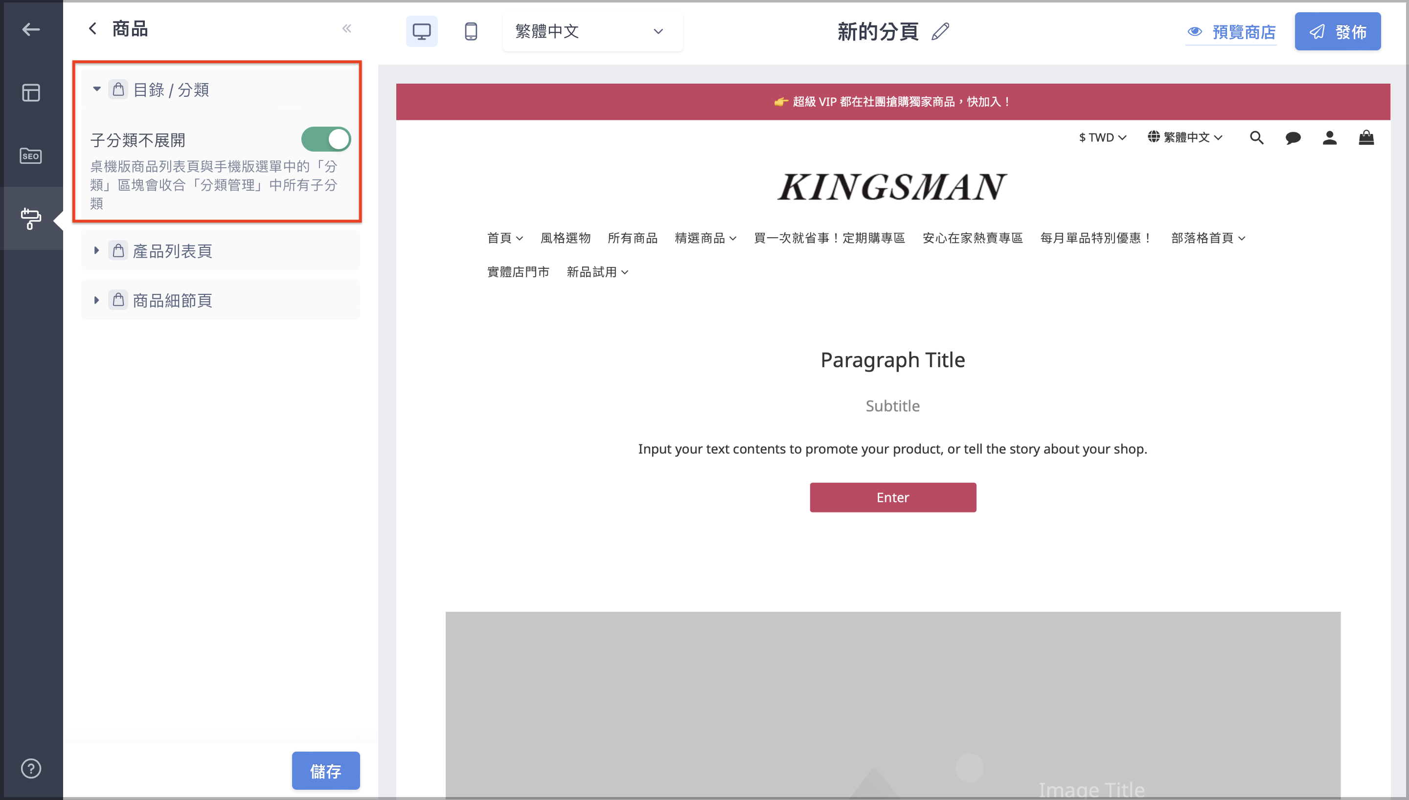The height and width of the screenshot is (800, 1409).
Task: Select the Subtitle text in preview
Action: pyautogui.click(x=893, y=405)
